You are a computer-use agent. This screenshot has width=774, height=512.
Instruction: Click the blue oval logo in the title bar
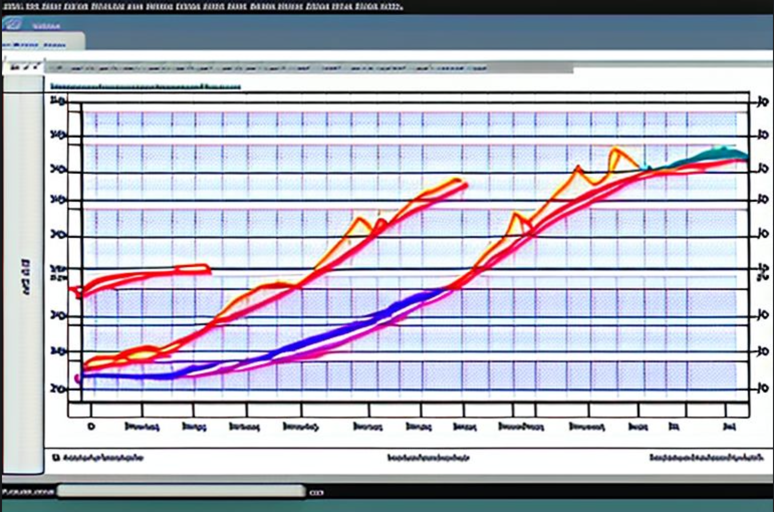[12, 24]
